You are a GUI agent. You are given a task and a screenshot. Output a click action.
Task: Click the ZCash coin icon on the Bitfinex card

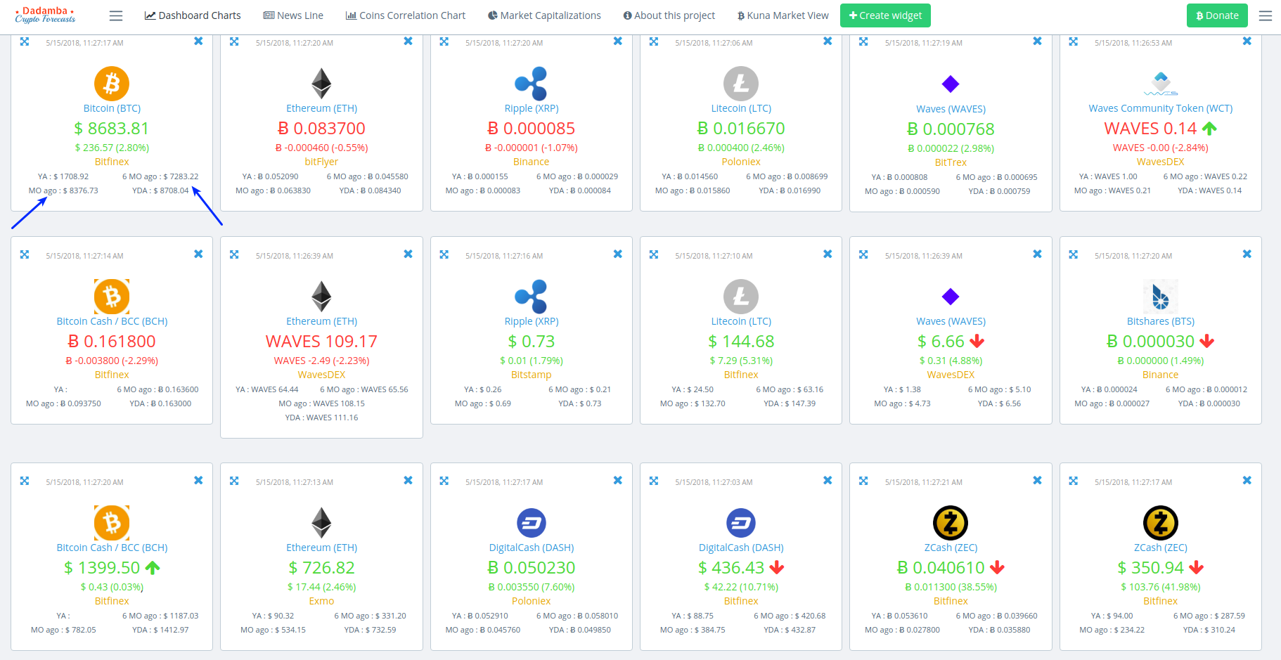pyautogui.click(x=950, y=523)
